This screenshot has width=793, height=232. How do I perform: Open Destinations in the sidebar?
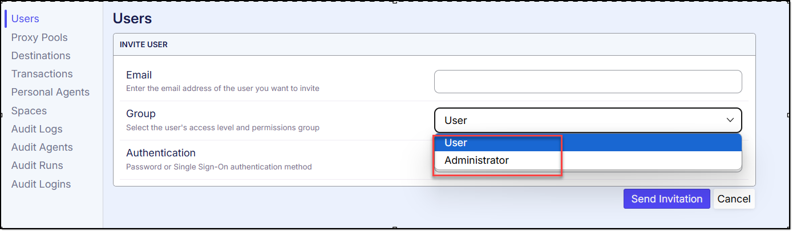coord(41,56)
